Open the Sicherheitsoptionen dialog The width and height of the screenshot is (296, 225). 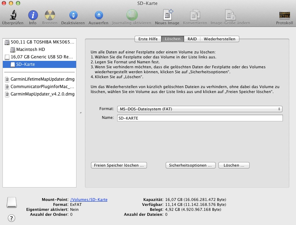pos(190,165)
